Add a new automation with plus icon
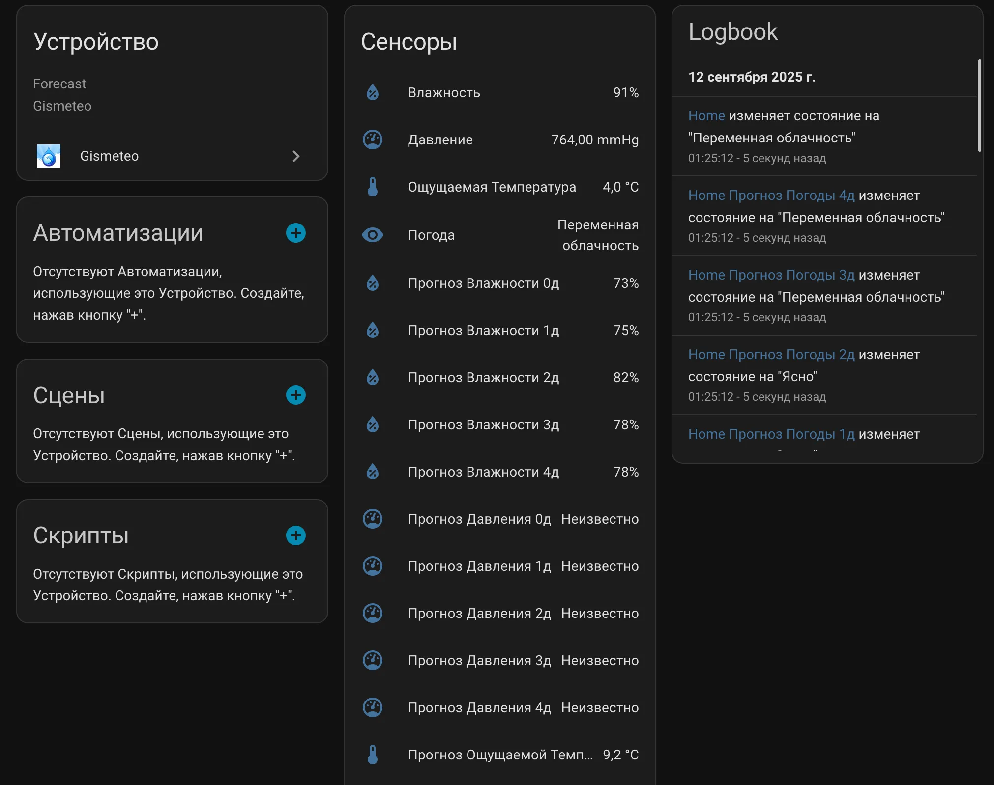The image size is (994, 785). (x=296, y=233)
